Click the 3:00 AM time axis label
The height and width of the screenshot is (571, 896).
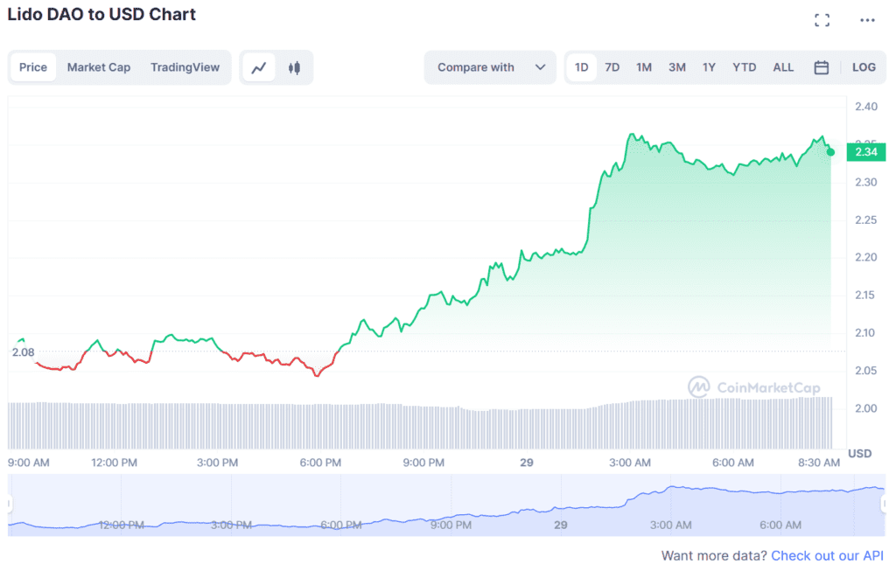click(630, 463)
